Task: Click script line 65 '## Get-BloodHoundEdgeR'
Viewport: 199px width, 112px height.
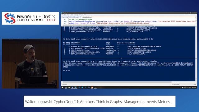Action: coord(81,20)
